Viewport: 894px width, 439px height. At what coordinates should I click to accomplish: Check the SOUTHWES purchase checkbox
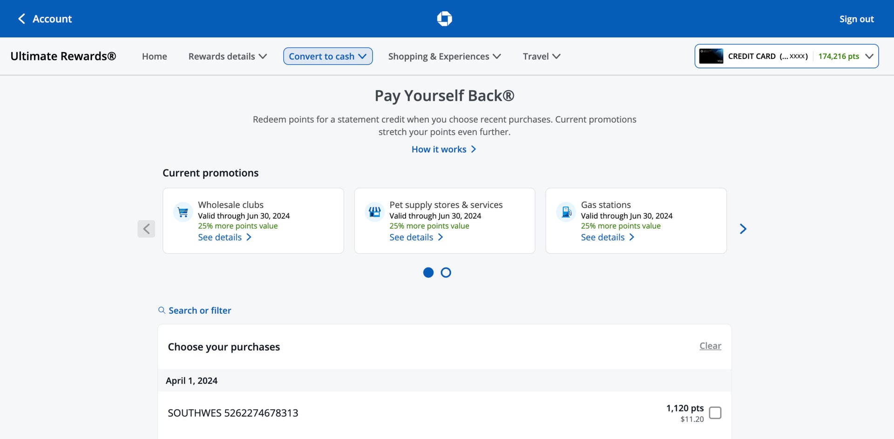tap(716, 412)
